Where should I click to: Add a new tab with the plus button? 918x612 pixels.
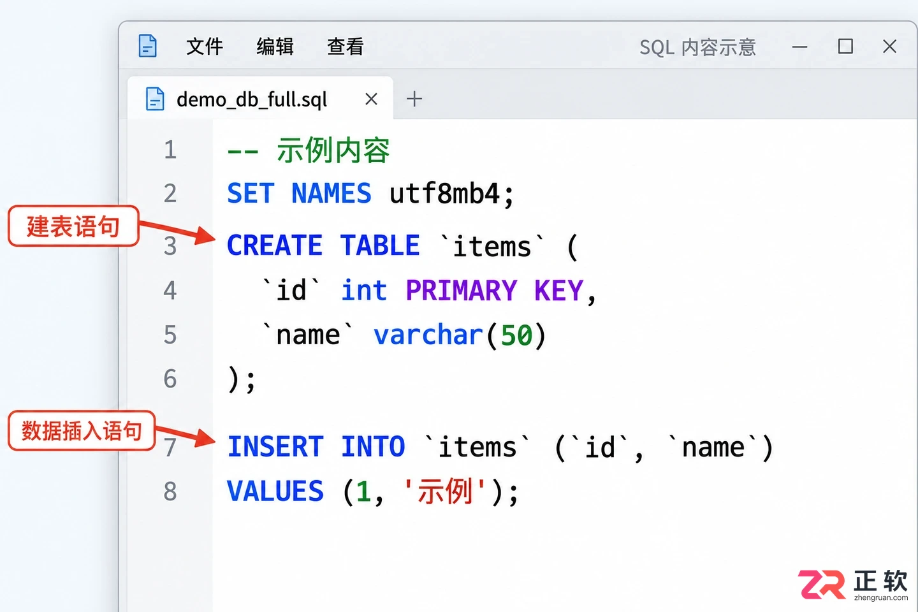tap(414, 99)
